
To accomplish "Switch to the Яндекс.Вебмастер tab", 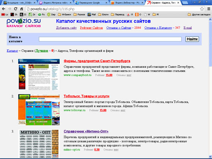I will pos(127,3).
